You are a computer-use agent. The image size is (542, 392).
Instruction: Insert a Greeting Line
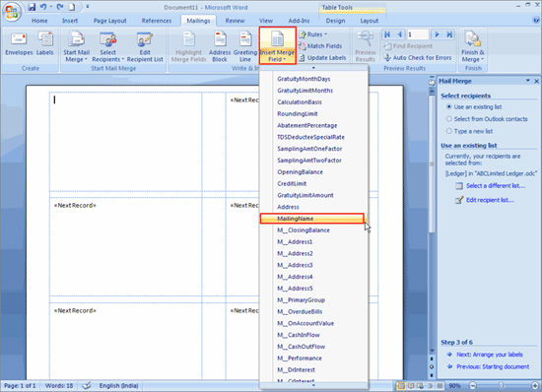[x=245, y=46]
